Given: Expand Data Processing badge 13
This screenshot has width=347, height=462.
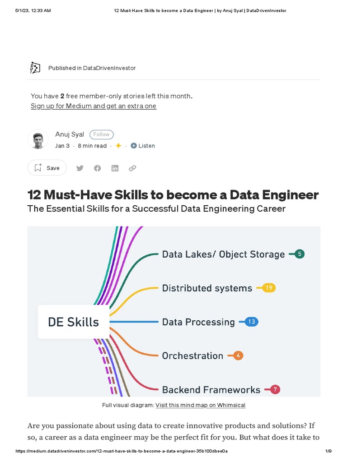Looking at the screenshot, I should click(252, 322).
